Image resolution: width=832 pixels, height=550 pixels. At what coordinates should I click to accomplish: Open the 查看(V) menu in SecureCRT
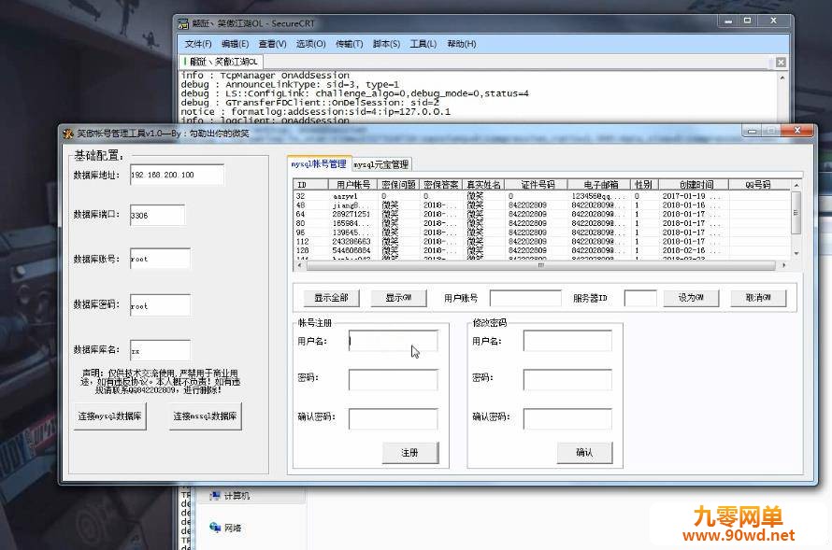[273, 44]
